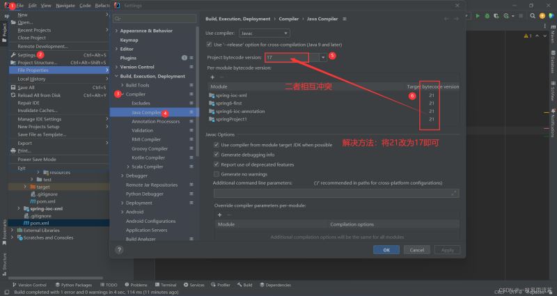
Task: Open the Project tool window tab
Action: coord(4,32)
